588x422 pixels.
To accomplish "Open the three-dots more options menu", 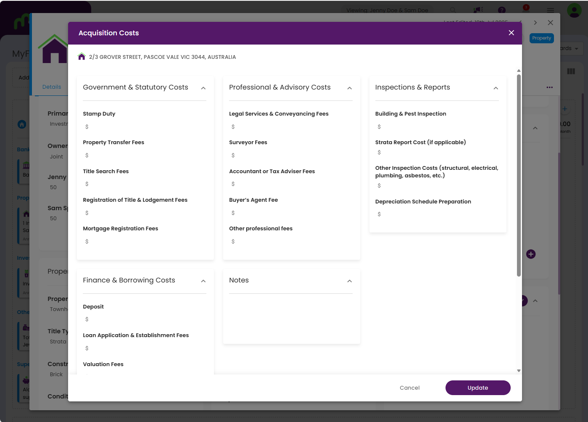I will [549, 87].
